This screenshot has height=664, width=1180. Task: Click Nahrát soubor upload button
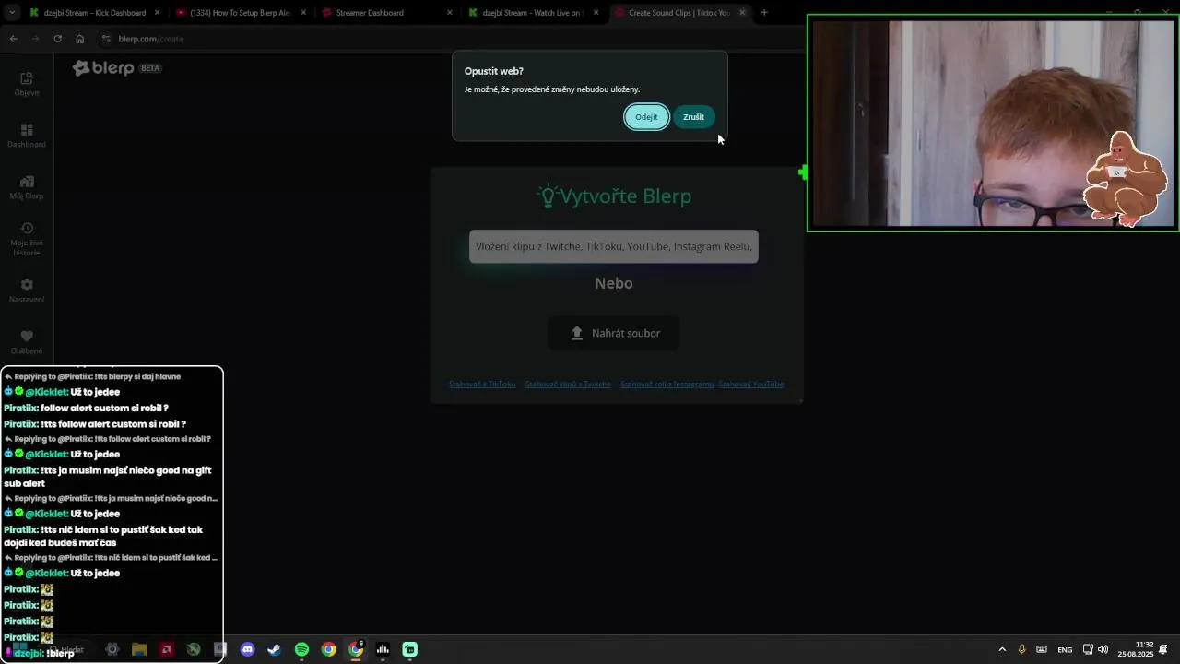(614, 333)
